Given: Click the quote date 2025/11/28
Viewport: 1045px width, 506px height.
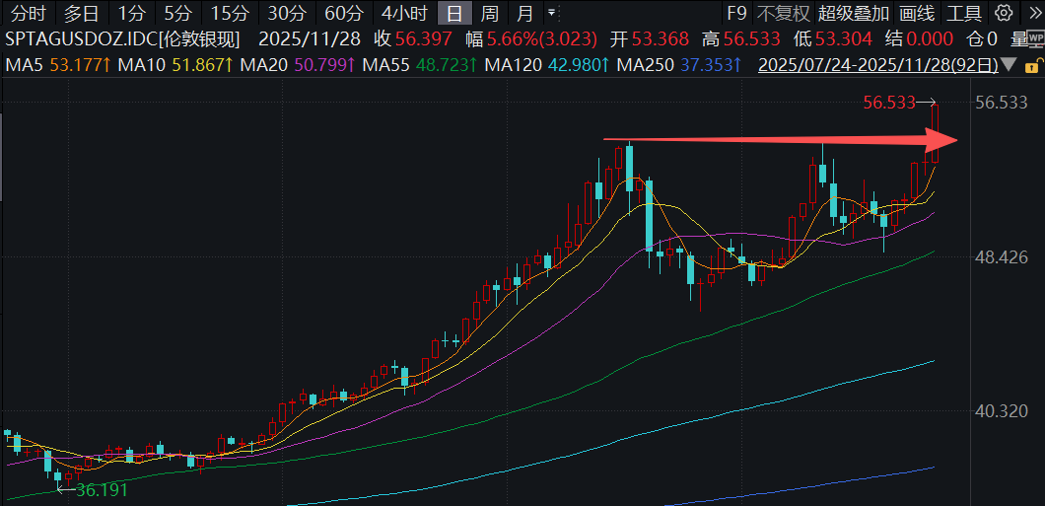Looking at the screenshot, I should tap(310, 39).
